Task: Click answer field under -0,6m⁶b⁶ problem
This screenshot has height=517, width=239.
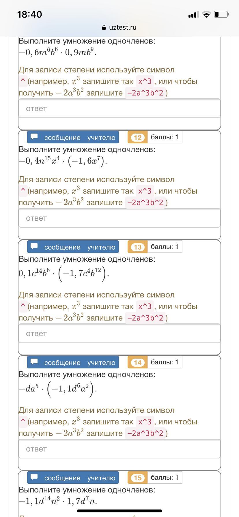Action: pyautogui.click(x=119, y=108)
